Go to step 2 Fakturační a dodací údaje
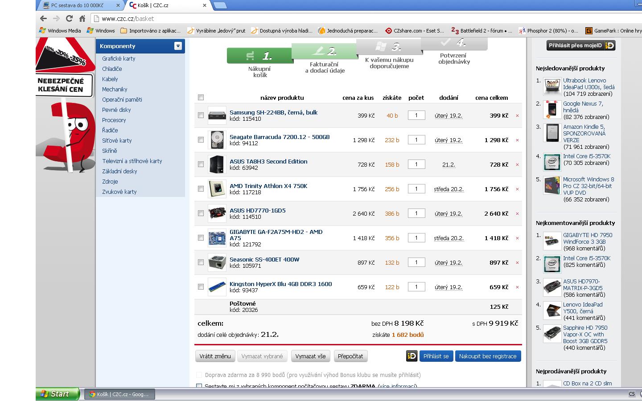Viewport: 642px width, 401px height. coord(325,58)
